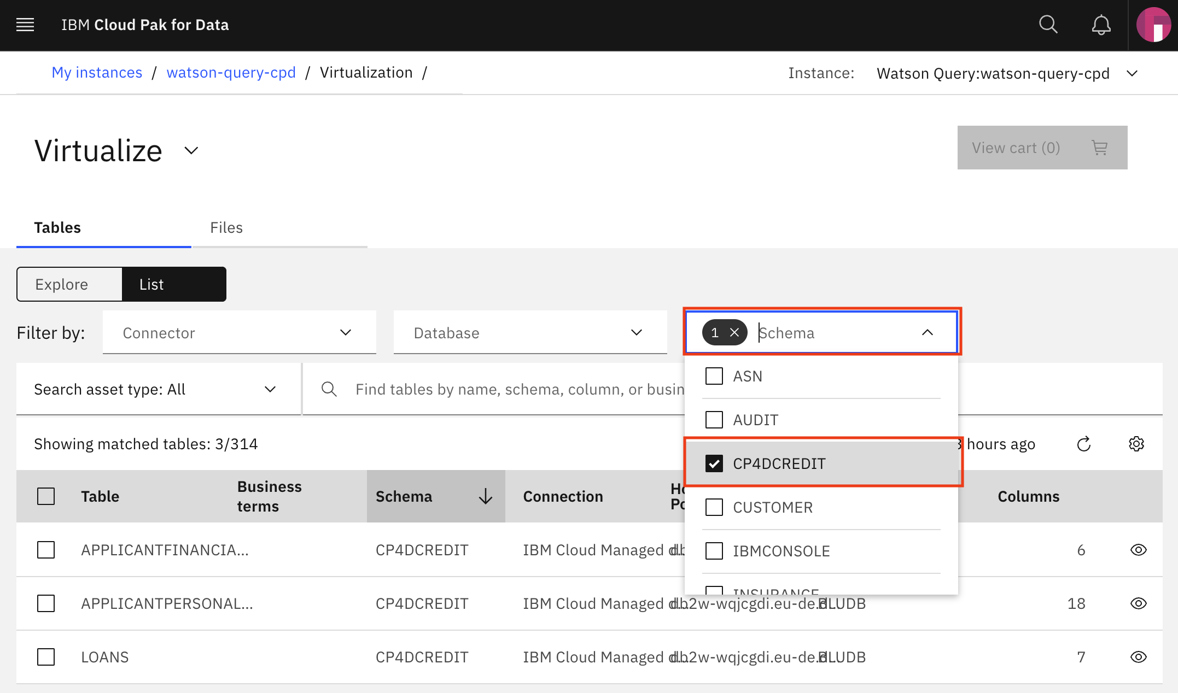Open the Database filter dropdown
The image size is (1178, 693).
(x=530, y=332)
